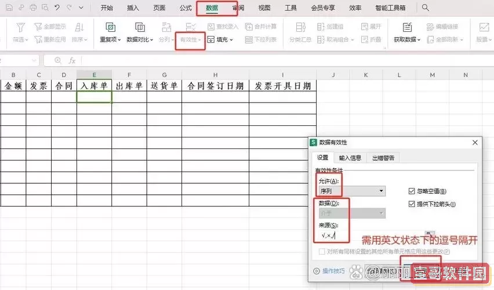
Task: Click the 获取数据 icon
Action: coord(407,28)
